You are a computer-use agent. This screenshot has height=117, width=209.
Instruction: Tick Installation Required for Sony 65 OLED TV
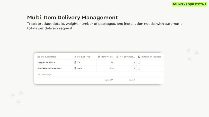[139, 62]
